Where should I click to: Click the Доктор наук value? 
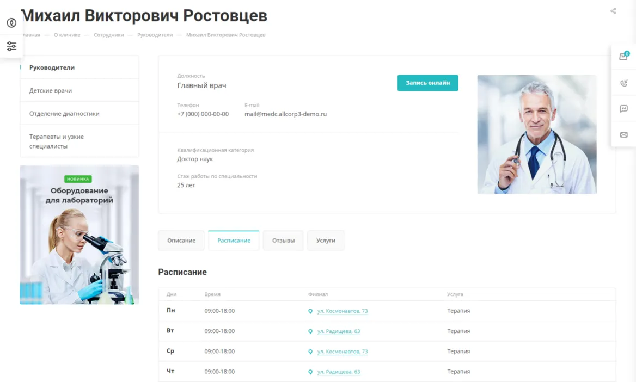(195, 159)
